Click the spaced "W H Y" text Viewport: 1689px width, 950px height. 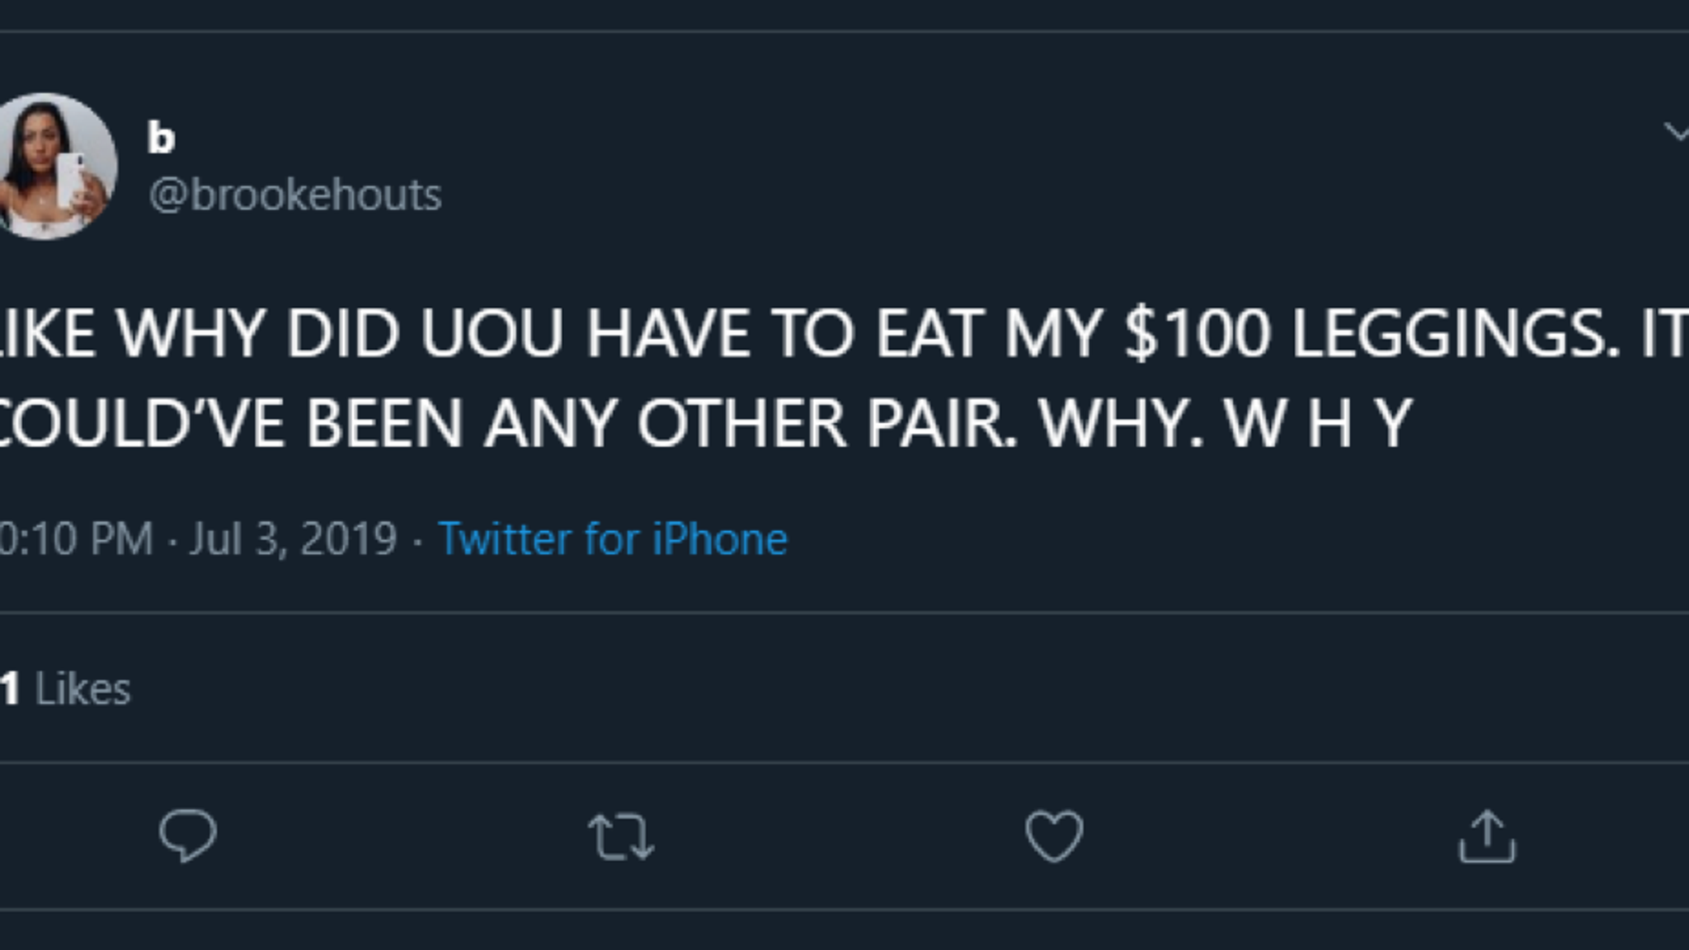point(1318,424)
